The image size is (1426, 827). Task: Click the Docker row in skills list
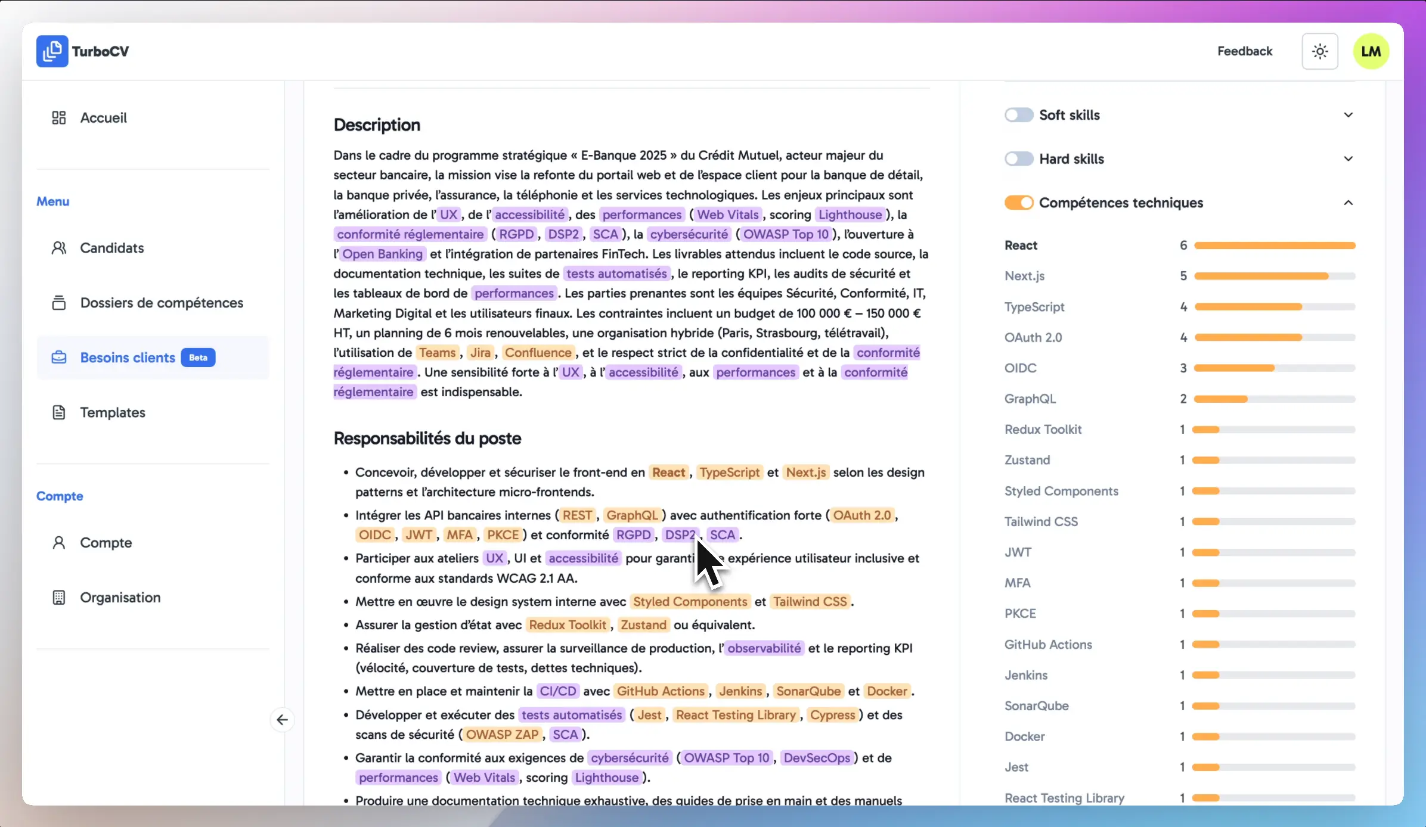tap(1180, 736)
